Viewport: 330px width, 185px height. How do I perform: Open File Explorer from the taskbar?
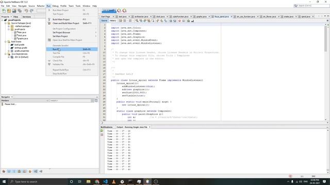click(x=88, y=181)
